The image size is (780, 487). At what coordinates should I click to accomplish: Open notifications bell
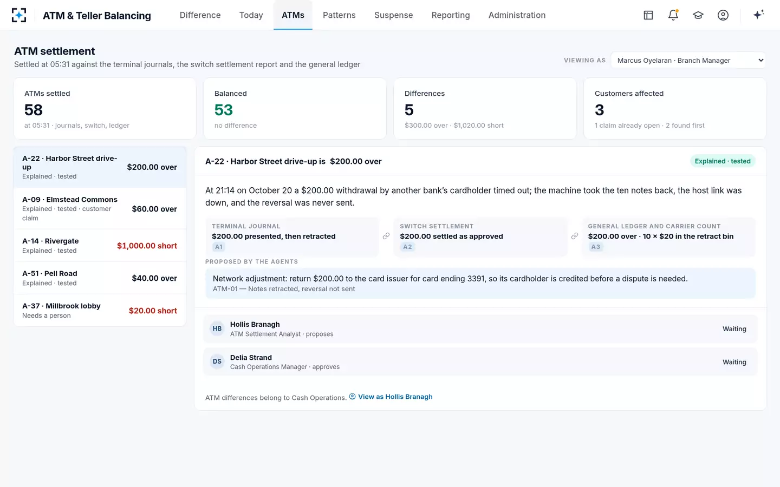pyautogui.click(x=673, y=15)
